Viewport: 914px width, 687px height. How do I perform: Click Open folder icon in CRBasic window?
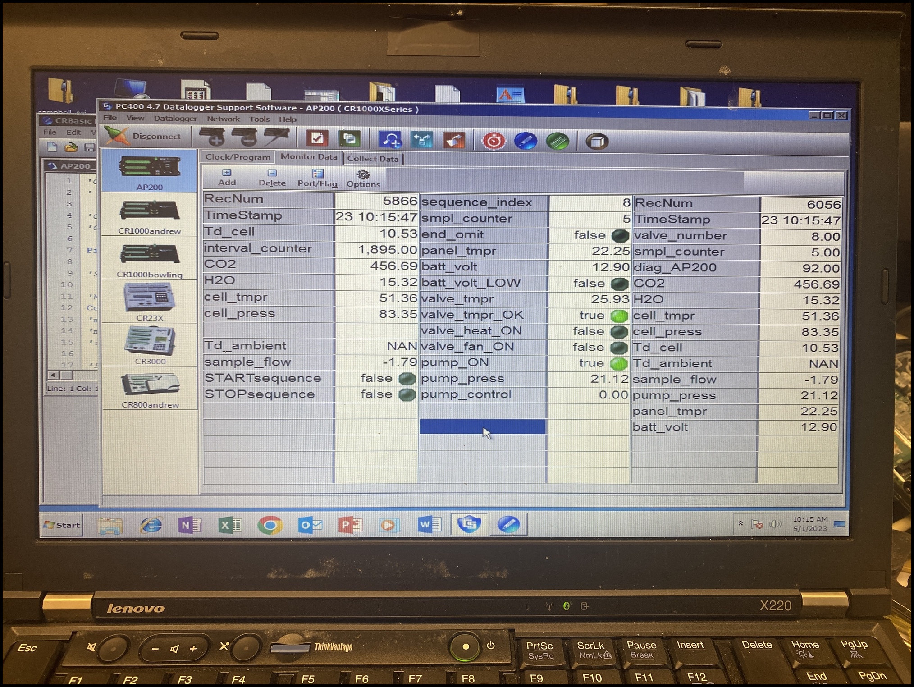pos(71,147)
